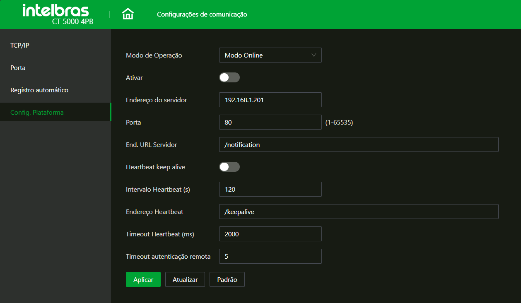Click the home icon in header
This screenshot has width=521, height=303.
(128, 14)
